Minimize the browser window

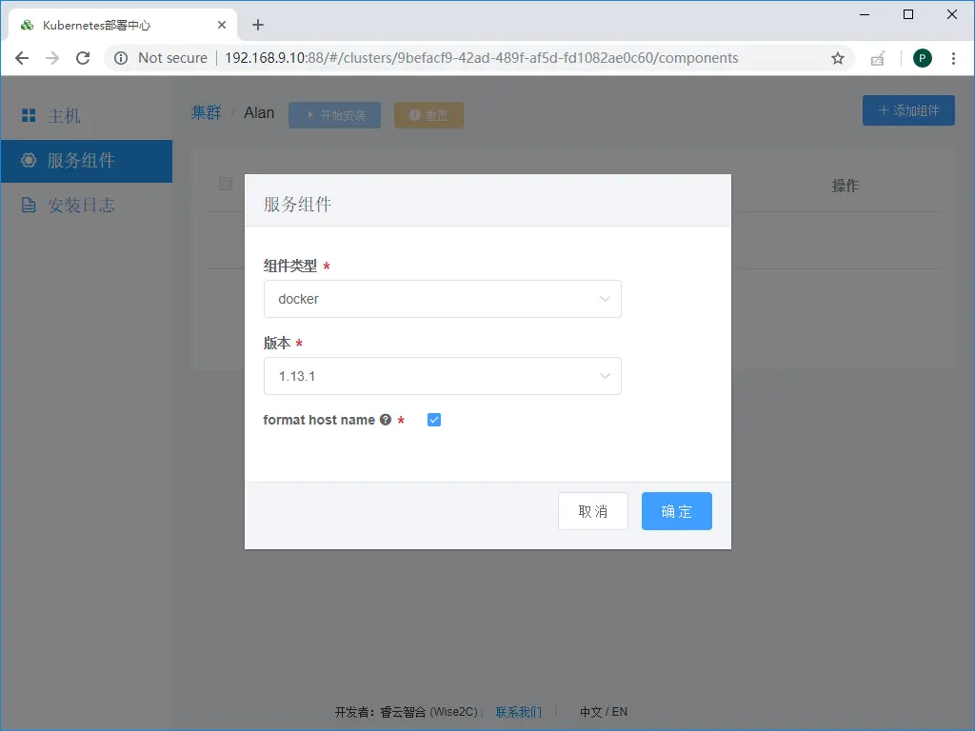[x=865, y=14]
